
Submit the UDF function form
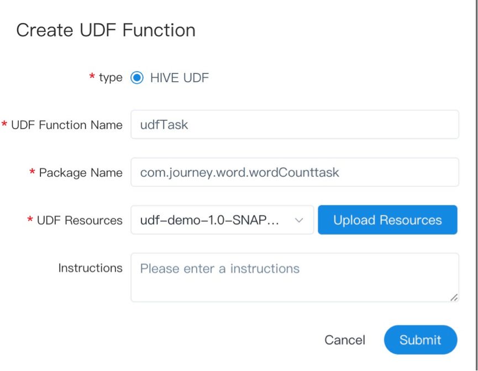[x=421, y=340]
